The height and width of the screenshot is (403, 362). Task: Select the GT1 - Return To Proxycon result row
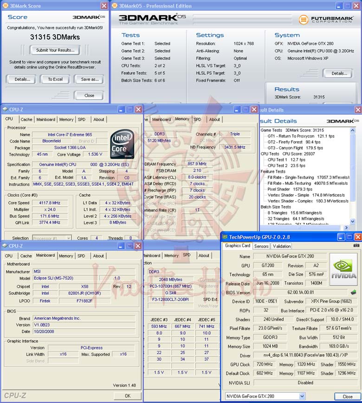click(301, 136)
